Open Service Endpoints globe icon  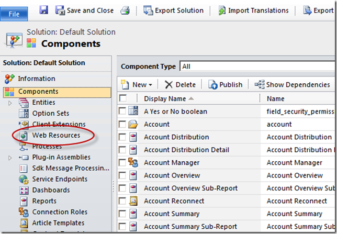click(24, 180)
